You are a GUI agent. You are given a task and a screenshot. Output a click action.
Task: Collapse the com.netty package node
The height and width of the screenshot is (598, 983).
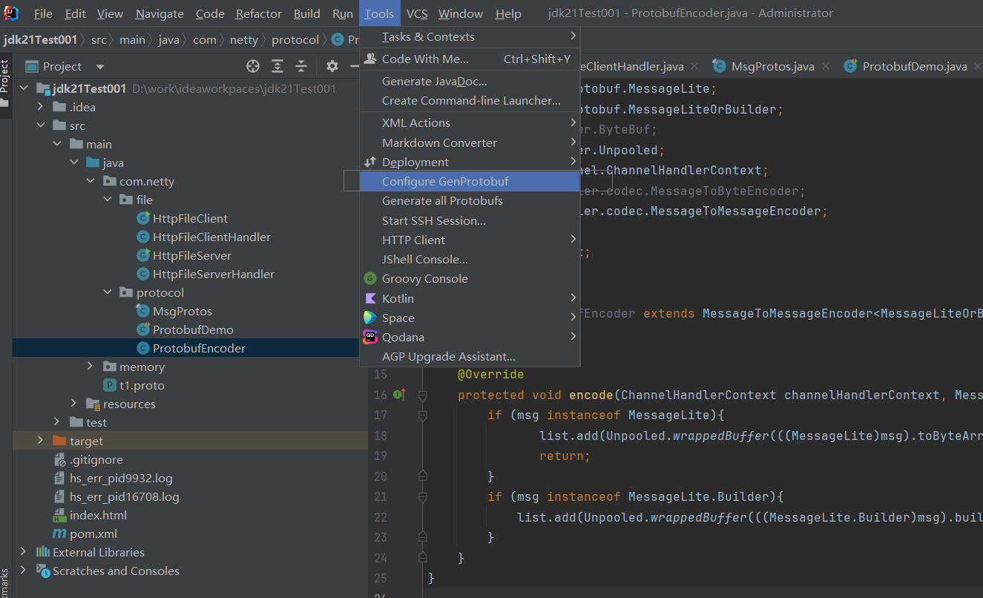point(91,181)
